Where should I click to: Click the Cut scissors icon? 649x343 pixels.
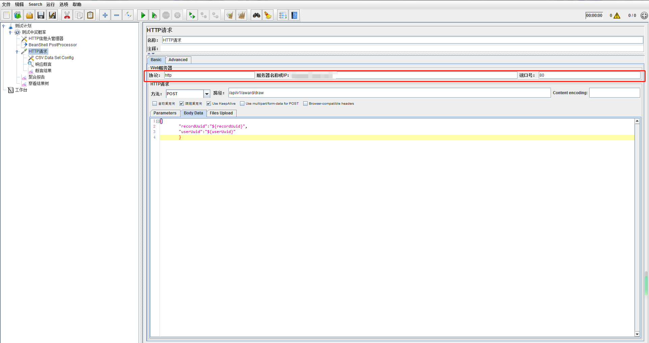[67, 16]
